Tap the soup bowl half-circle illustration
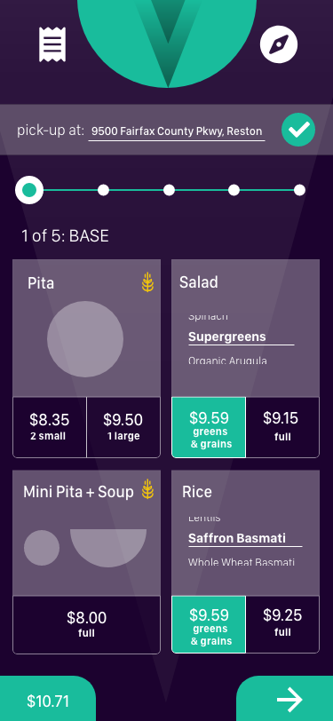This screenshot has width=333, height=721. (108, 548)
